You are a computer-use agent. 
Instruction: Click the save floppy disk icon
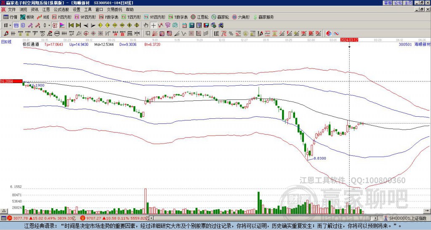tap(206, 26)
